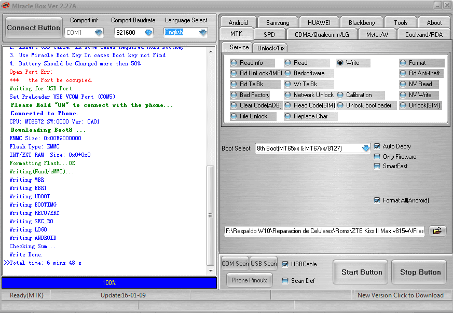This screenshot has width=453, height=313.
Task: Click the log scrollbar down arrow
Action: [211, 271]
